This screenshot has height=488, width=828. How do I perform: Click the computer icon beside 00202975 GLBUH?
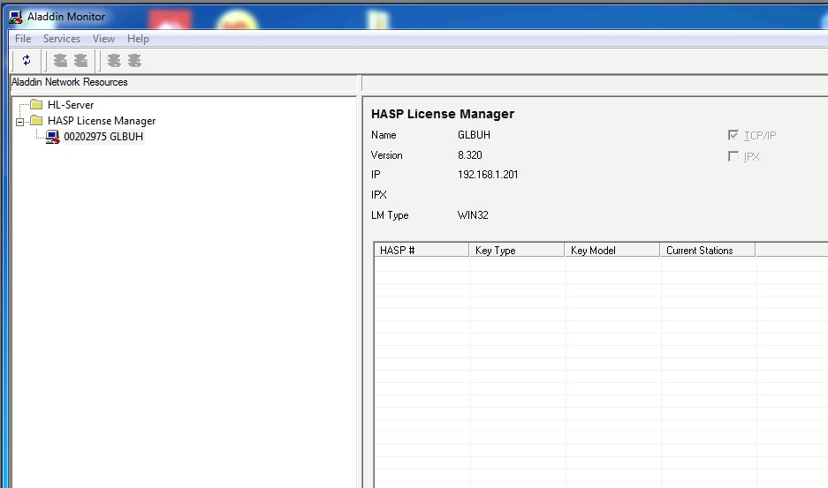pyautogui.click(x=52, y=137)
